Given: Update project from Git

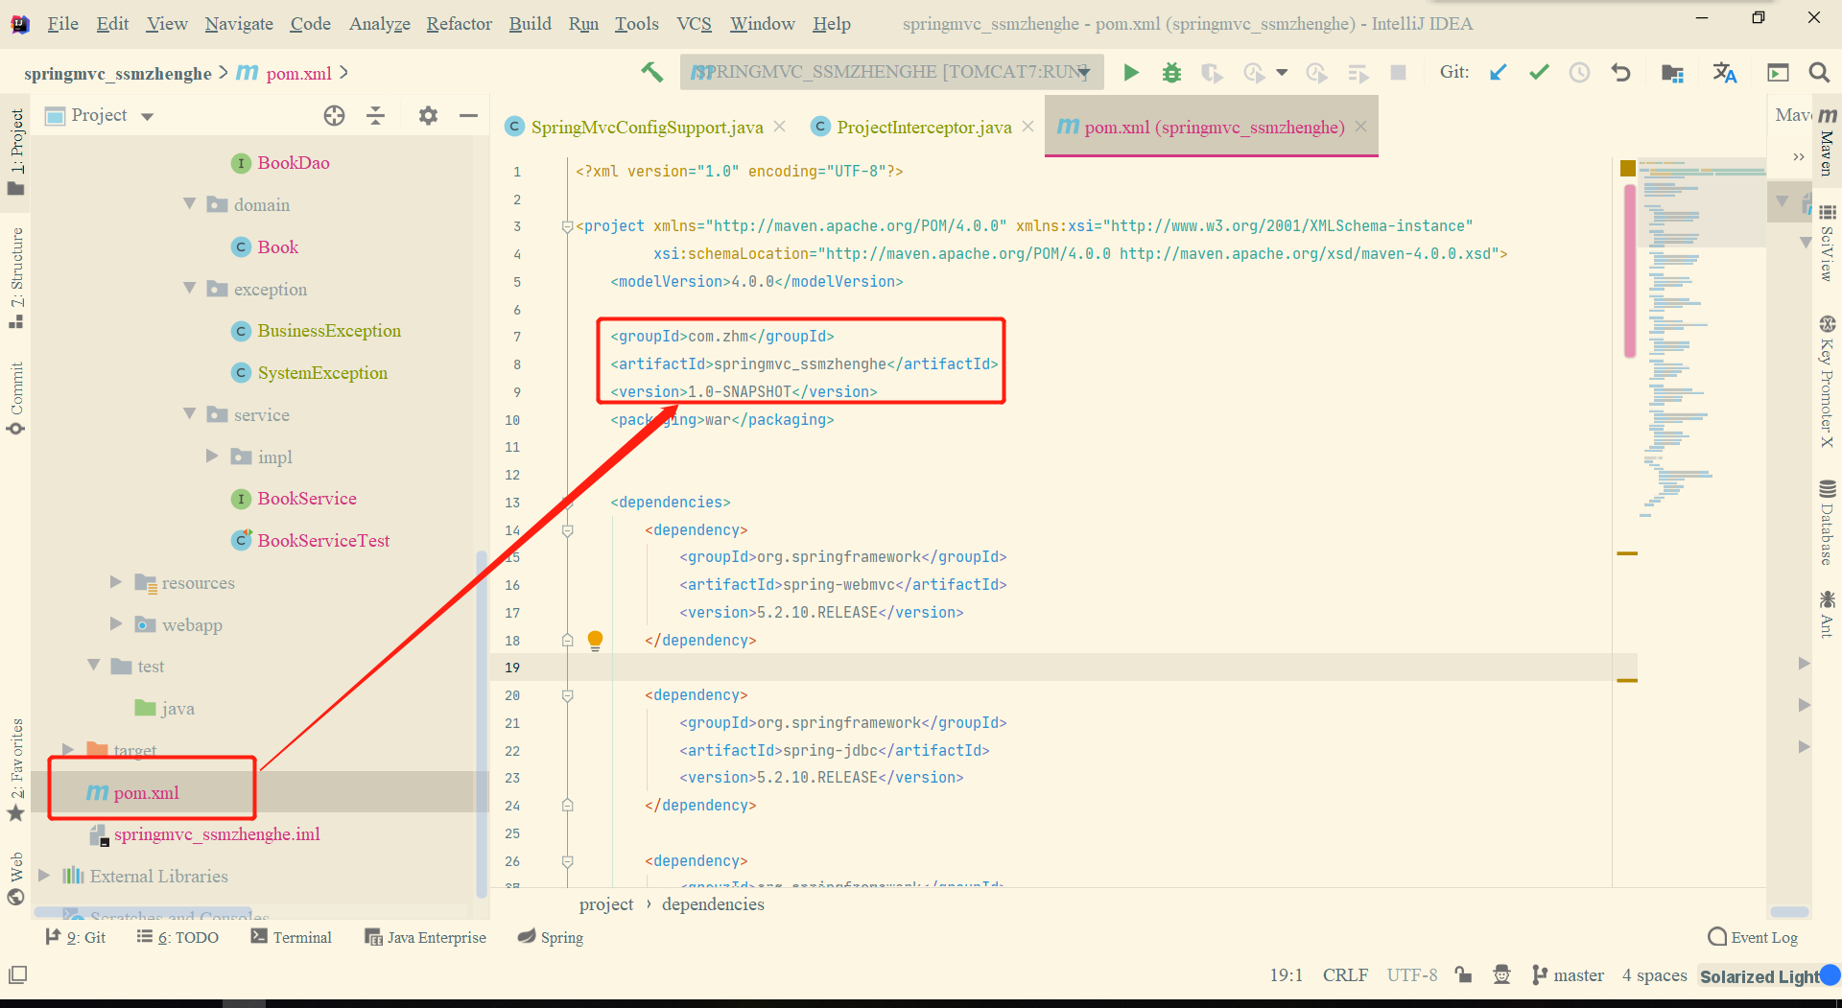Looking at the screenshot, I should pyautogui.click(x=1498, y=72).
